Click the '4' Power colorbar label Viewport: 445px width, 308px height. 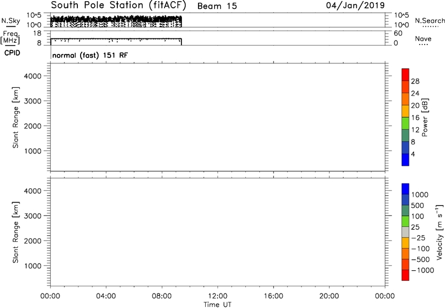point(413,154)
